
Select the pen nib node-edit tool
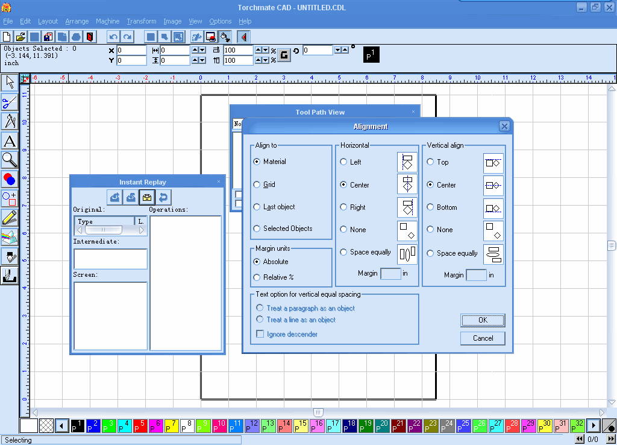10,256
